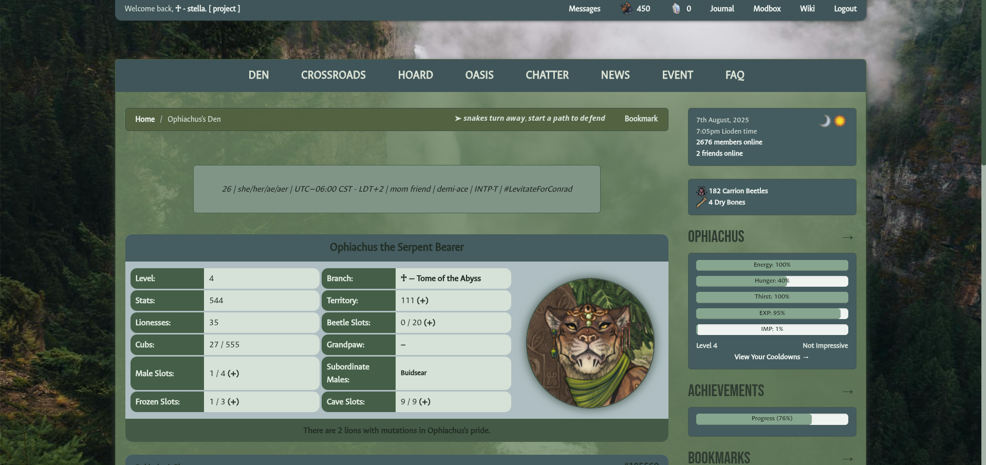This screenshot has width=986, height=465.
Task: Click the 182 Carrion Beetles text
Action: pyautogui.click(x=738, y=191)
